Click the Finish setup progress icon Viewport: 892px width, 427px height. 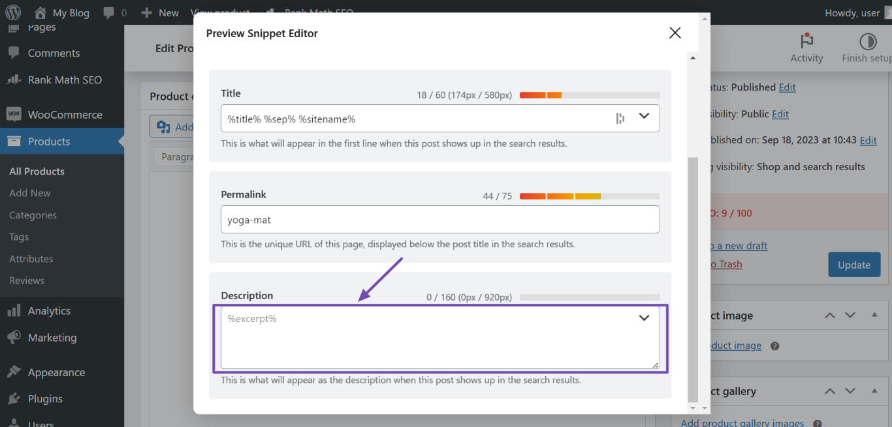868,42
